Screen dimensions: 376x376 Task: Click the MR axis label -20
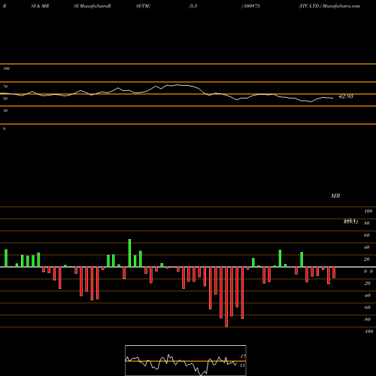click(367, 284)
